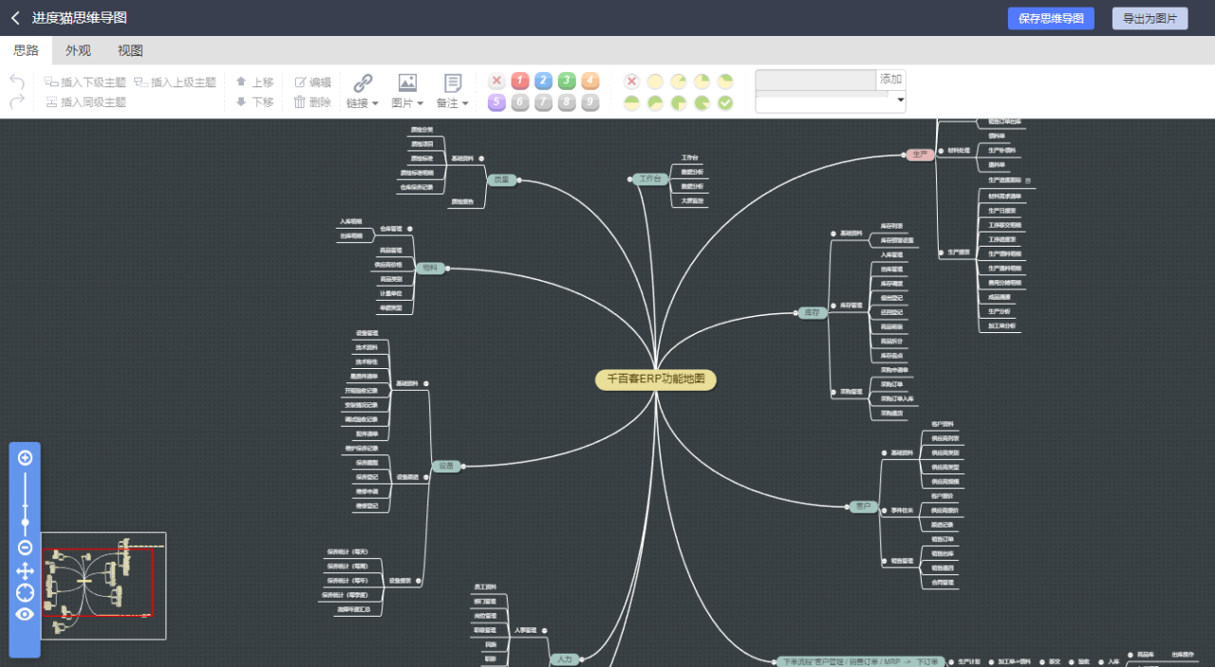The width and height of the screenshot is (1215, 667).
Task: Clear progress with the circled X icon
Action: coord(631,82)
